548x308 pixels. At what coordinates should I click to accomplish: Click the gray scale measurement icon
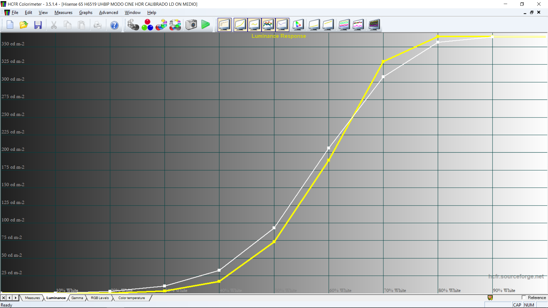pyautogui.click(x=133, y=25)
